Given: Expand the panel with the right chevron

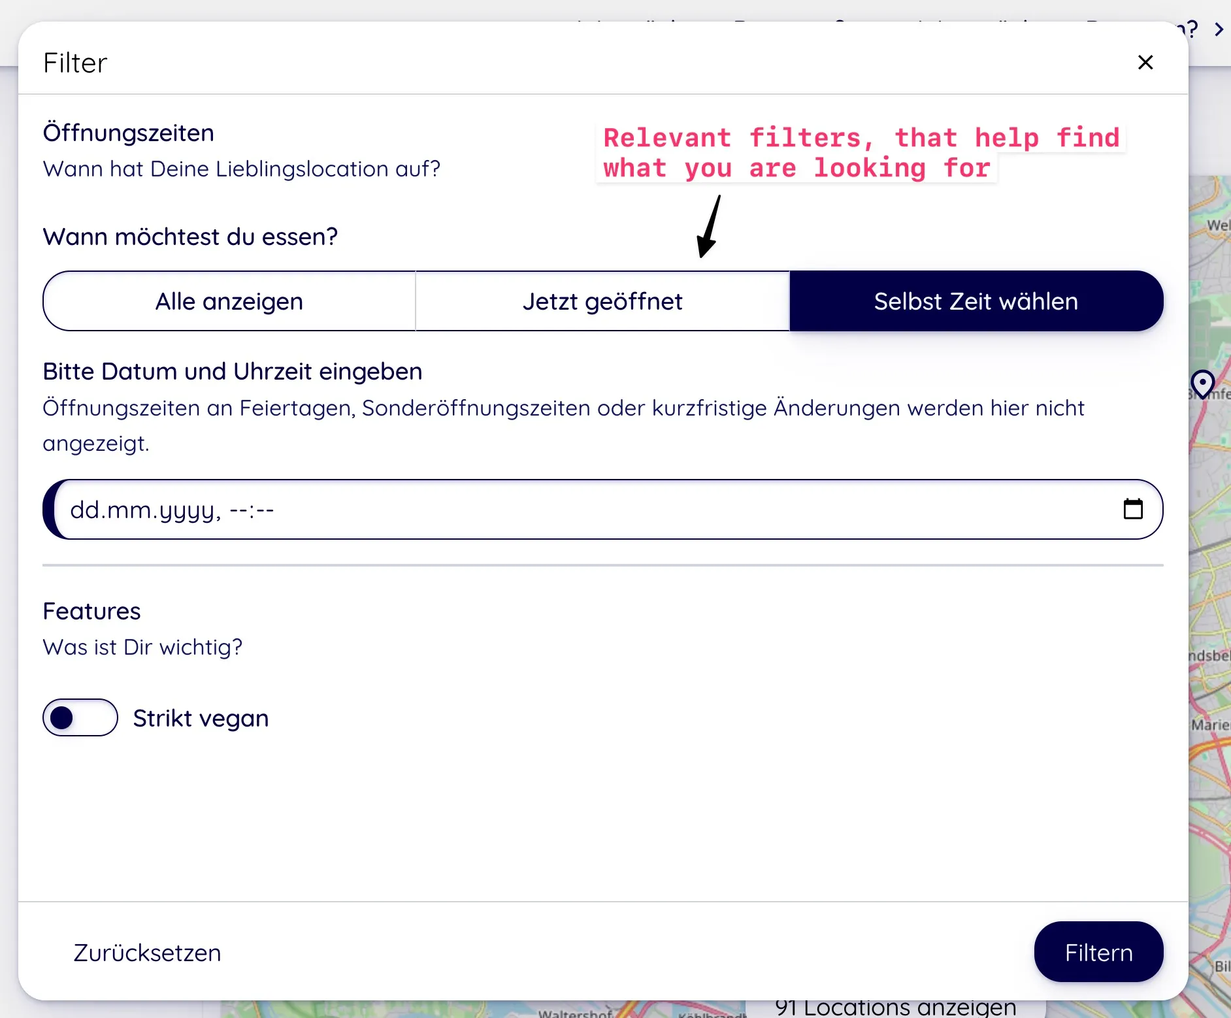Looking at the screenshot, I should [x=1219, y=29].
